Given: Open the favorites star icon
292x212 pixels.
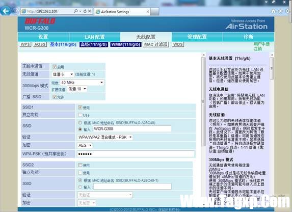Looking at the screenshot, I should (x=280, y=11).
